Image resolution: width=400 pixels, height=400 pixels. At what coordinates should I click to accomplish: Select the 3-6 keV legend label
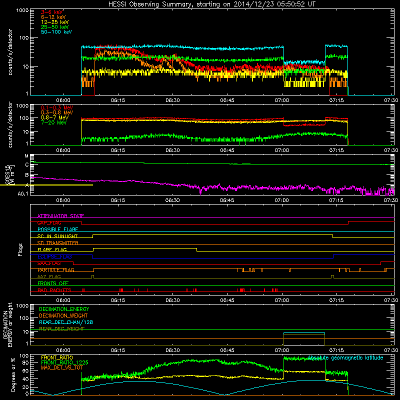52,12
